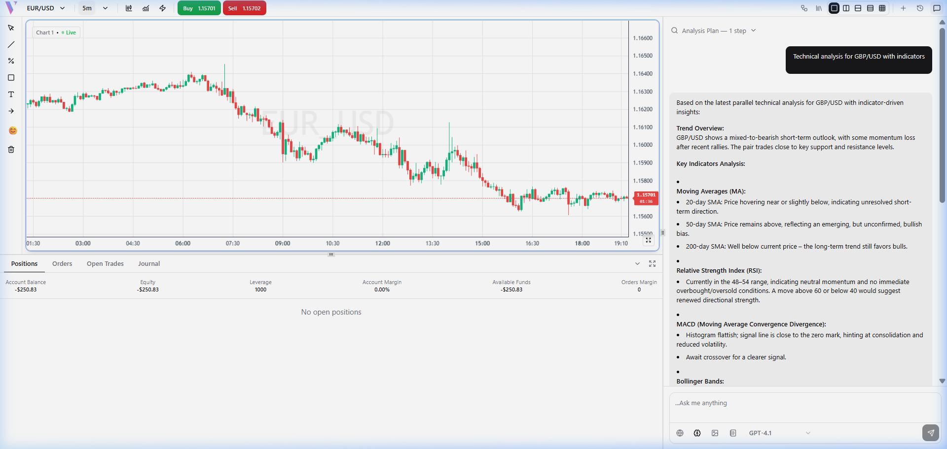Toggle web search globe in chat

(x=680, y=433)
